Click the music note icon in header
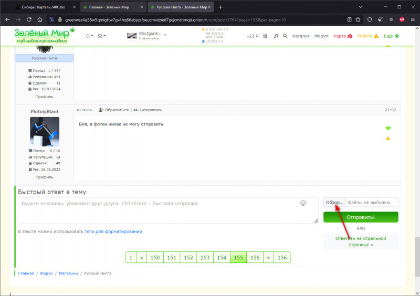The width and height of the screenshot is (420, 296). pos(276,36)
